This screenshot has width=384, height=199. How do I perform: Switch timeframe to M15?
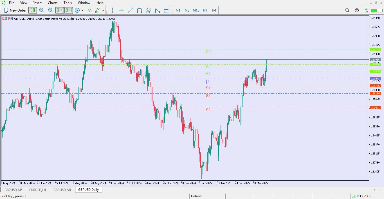(196, 10)
